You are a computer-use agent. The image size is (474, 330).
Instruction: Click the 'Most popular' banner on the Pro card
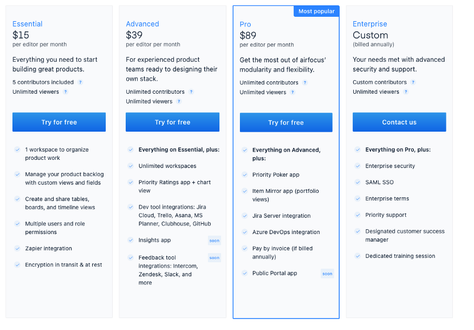tap(316, 11)
